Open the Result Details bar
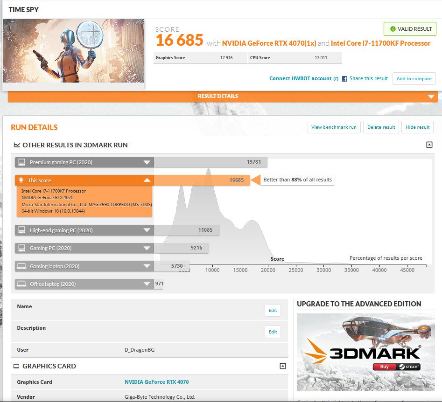This screenshot has width=442, height=402. (x=223, y=97)
